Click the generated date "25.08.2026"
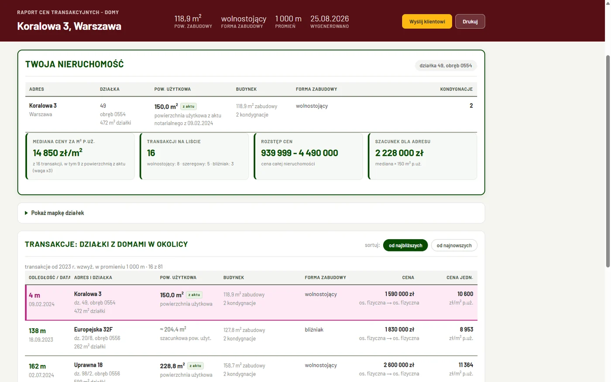Viewport: 611px width, 382px height. (x=330, y=18)
